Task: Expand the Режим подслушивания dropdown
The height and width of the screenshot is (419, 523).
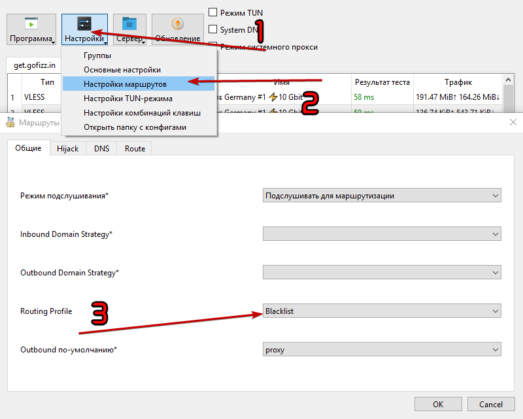Action: click(x=382, y=195)
